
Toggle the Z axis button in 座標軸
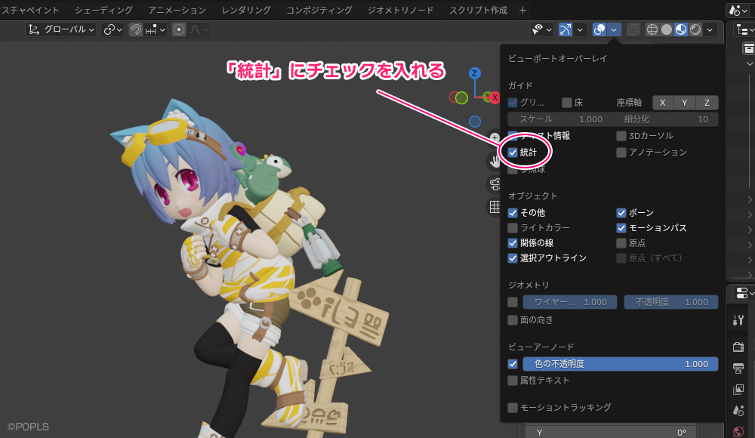707,103
